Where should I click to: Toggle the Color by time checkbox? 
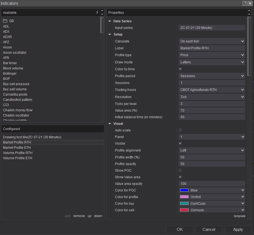tap(180, 69)
